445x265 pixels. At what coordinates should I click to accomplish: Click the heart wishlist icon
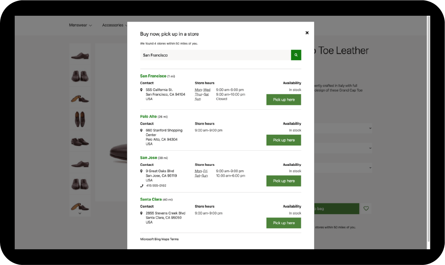tap(366, 209)
